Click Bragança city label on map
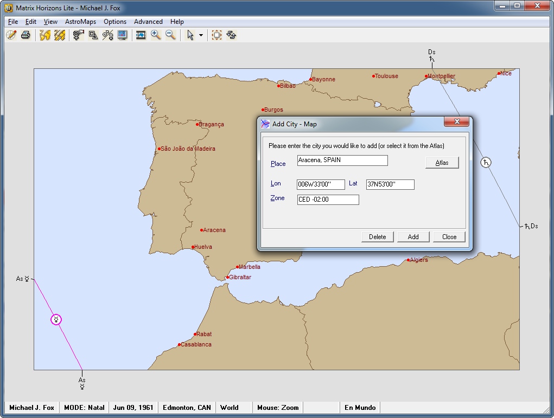This screenshot has width=554, height=418. pos(211,124)
